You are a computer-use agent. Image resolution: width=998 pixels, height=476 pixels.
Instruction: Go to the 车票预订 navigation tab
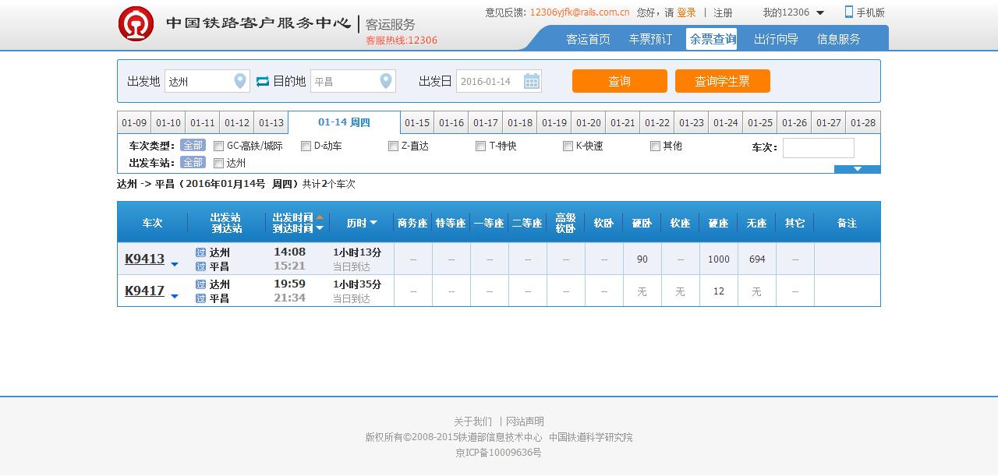tap(650, 39)
